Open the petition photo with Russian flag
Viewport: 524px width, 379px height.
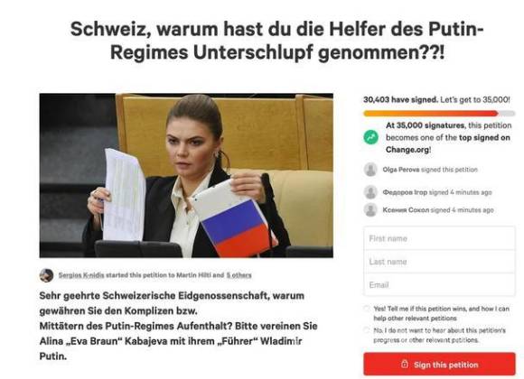(x=186, y=175)
